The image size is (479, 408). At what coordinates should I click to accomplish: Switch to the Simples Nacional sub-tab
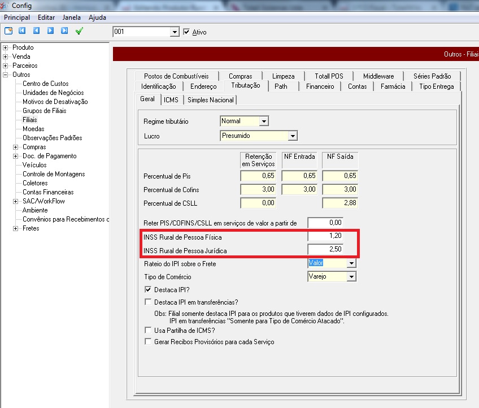(211, 100)
